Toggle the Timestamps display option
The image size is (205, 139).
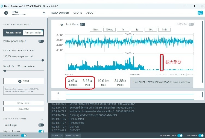(x=41, y=125)
